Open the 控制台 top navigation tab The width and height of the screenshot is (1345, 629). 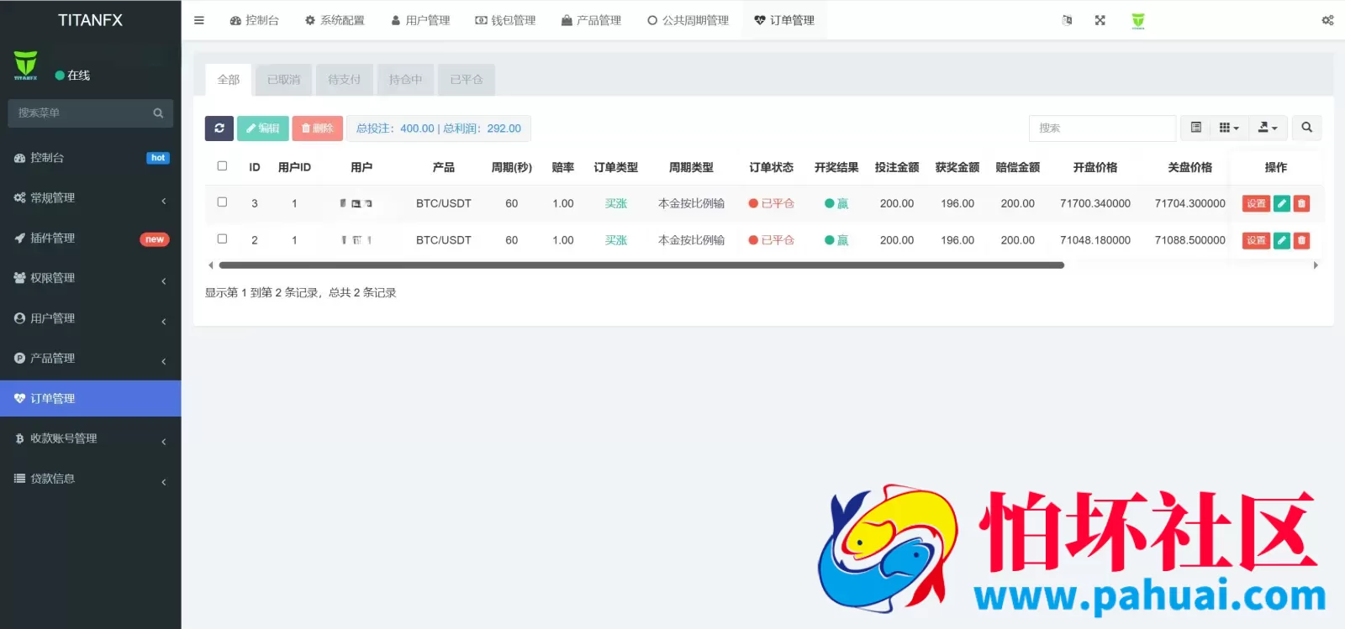tap(254, 20)
